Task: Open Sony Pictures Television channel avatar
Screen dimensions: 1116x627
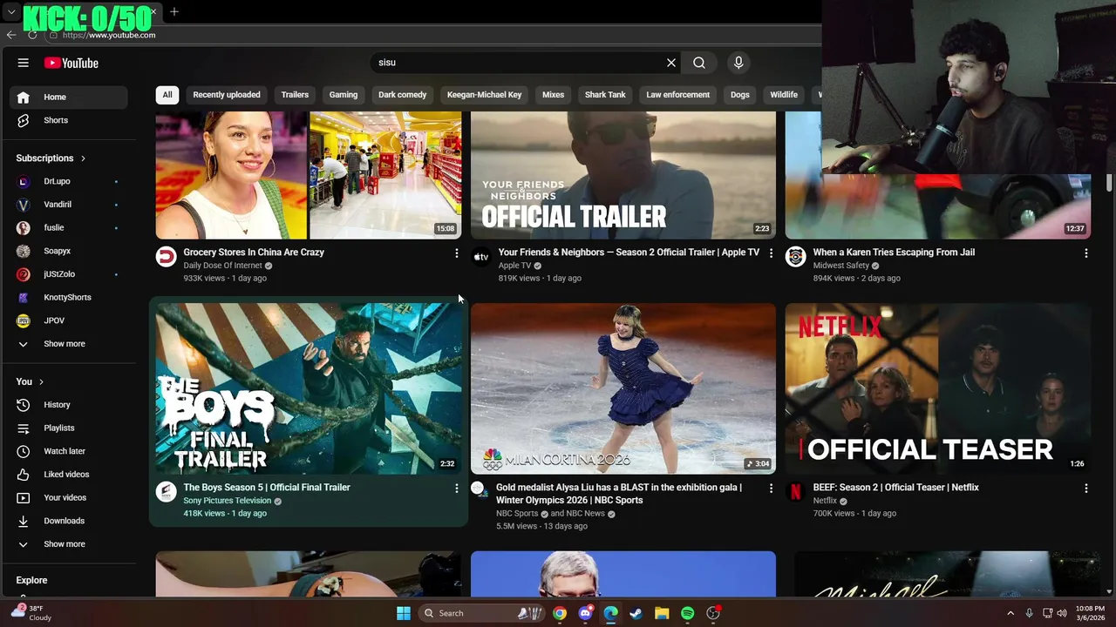Action: click(166, 491)
